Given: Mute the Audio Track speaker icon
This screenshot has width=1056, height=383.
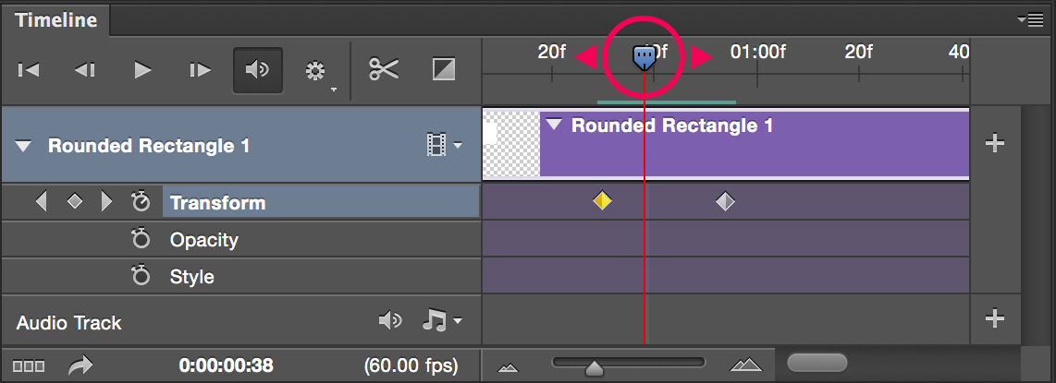Looking at the screenshot, I should point(390,321).
